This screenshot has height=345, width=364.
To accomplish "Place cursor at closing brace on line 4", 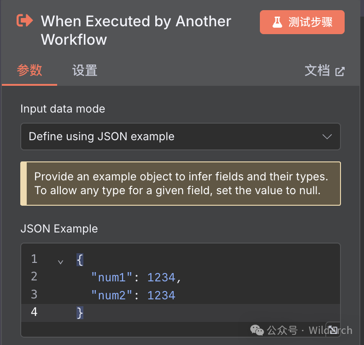I will point(80,313).
